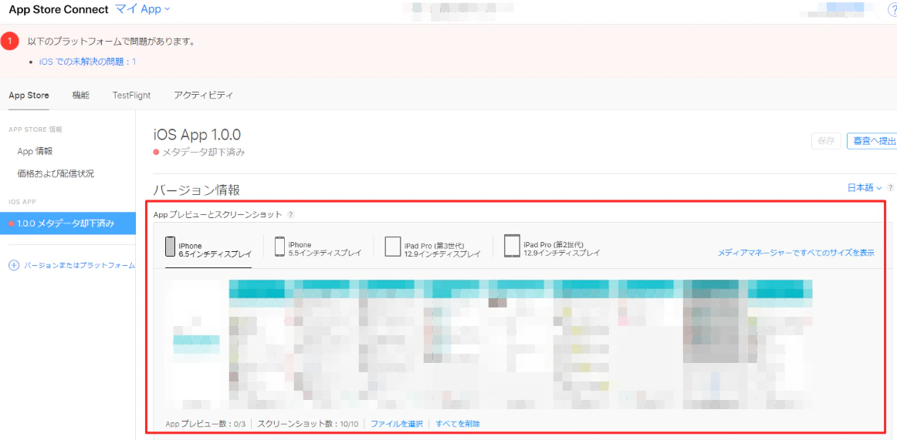Click the iPhone 6.5-inch device icon

(x=170, y=247)
